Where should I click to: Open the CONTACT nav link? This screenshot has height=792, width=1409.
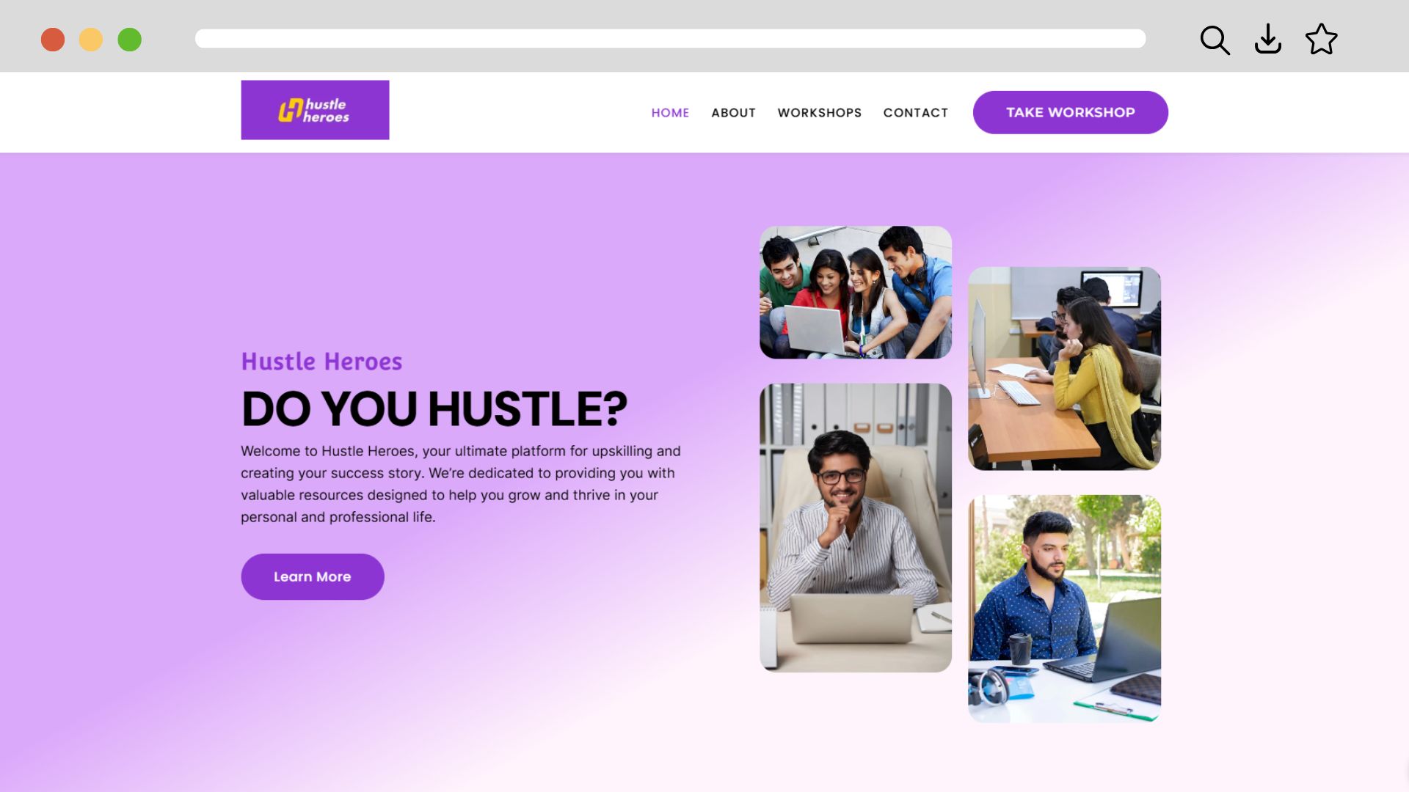pos(915,113)
